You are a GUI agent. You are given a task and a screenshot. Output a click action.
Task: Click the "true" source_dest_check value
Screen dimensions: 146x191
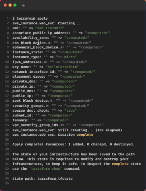(x=70, y=111)
